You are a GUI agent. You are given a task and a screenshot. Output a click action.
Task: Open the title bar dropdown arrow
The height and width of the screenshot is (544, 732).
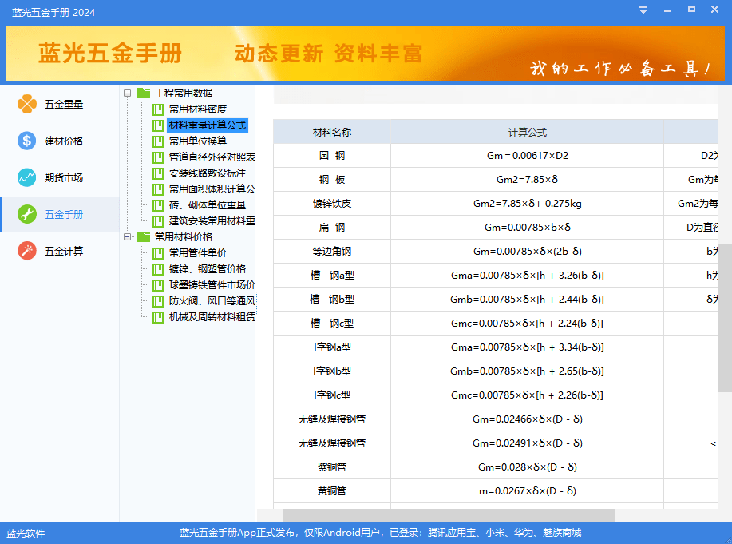point(643,11)
